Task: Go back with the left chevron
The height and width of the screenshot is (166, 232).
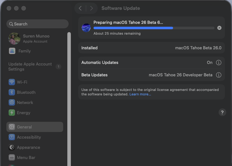Action: (x=80, y=8)
